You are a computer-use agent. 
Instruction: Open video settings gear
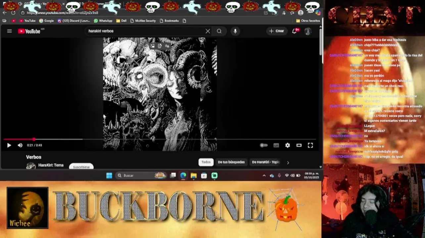coord(288,145)
